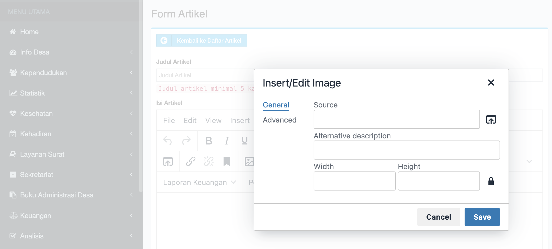Select the Remove Link icon
552x249 pixels.
point(208,161)
